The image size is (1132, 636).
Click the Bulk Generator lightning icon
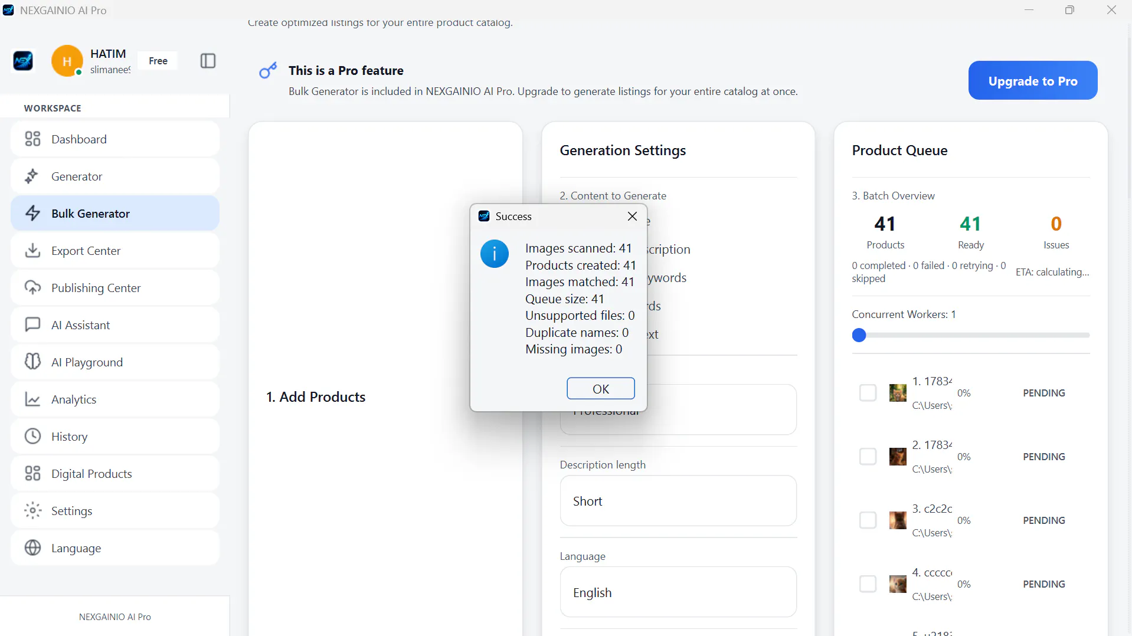tap(32, 214)
